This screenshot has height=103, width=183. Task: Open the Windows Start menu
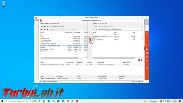pyautogui.click(x=2, y=101)
